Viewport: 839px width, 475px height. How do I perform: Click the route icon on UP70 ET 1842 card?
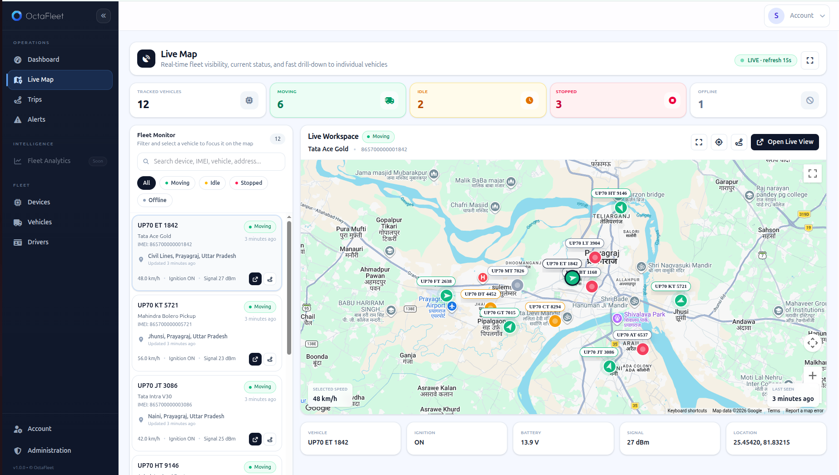click(270, 279)
